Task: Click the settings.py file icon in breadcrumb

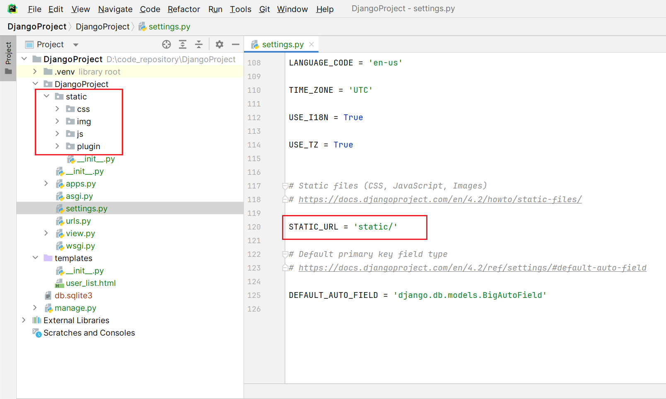Action: point(142,27)
